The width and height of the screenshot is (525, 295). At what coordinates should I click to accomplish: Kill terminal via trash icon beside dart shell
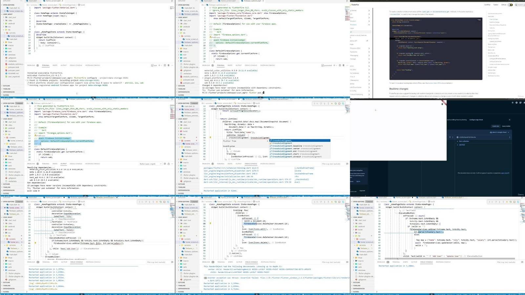click(168, 65)
